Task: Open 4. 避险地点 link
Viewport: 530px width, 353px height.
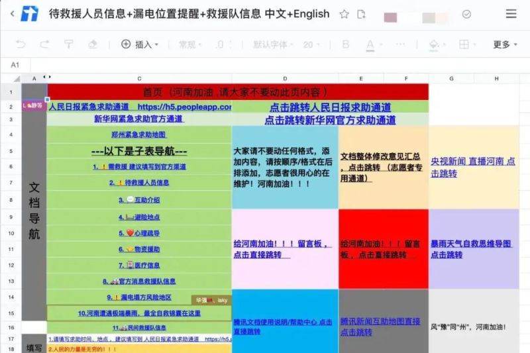Action: point(139,217)
